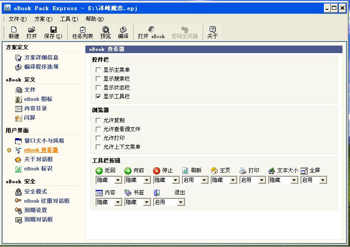Click the 关于 about question-mark icon
The width and height of the screenshot is (350, 247).
(212, 29)
